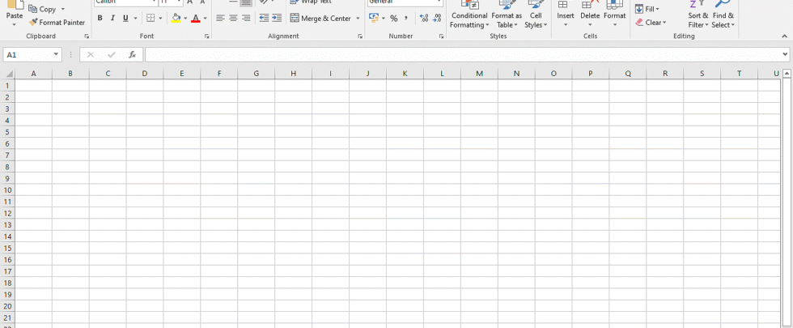Open Insert Function with the fx icon

[132, 54]
